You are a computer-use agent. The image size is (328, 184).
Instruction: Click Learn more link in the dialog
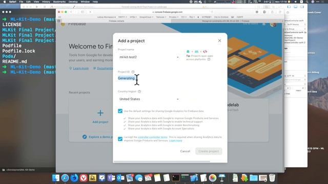point(175,141)
